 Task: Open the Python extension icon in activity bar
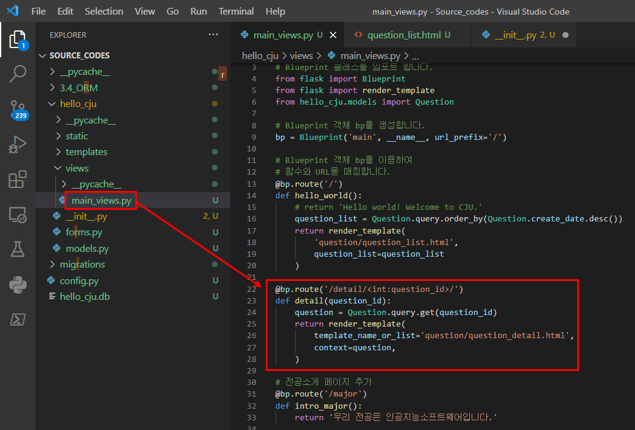coord(18,285)
